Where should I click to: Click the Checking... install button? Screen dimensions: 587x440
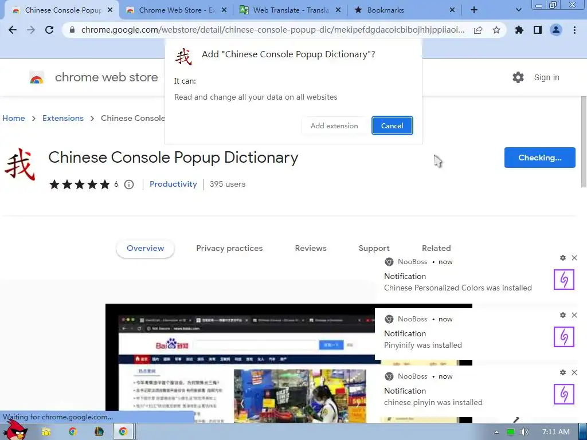pos(539,158)
